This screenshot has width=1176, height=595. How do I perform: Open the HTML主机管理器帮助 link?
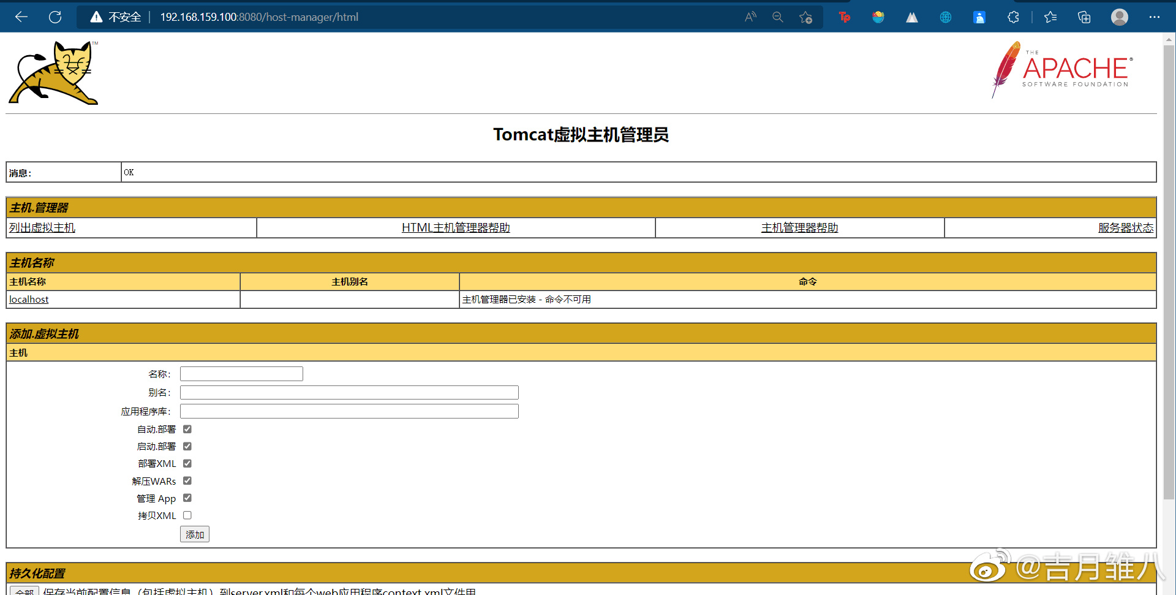point(456,227)
